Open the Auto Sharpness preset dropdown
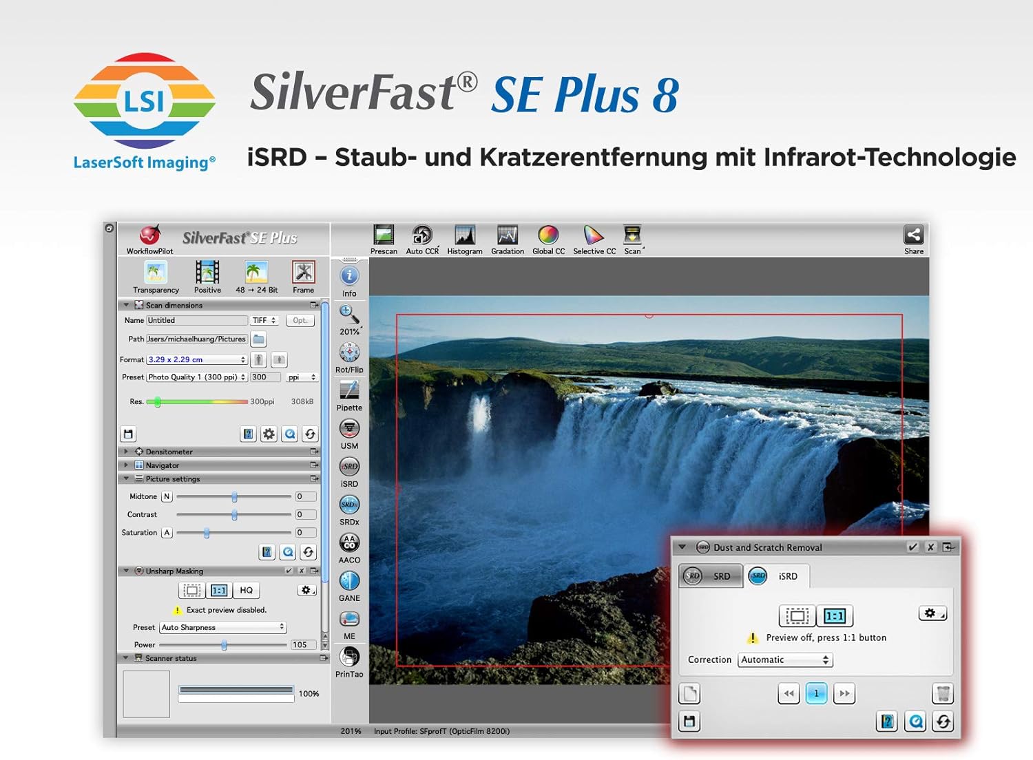1033x760 pixels. (x=223, y=627)
